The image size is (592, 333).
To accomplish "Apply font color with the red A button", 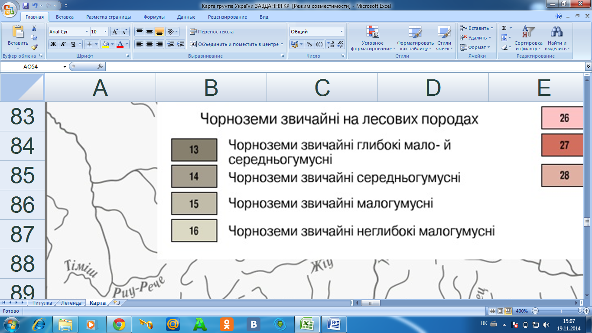I will pyautogui.click(x=120, y=44).
